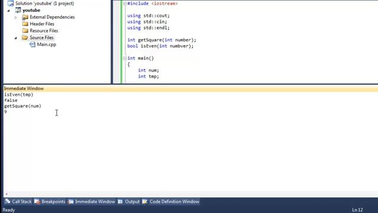The height and width of the screenshot is (213, 378).
Task: Collapse the #include code region
Action: [x=125, y=4]
